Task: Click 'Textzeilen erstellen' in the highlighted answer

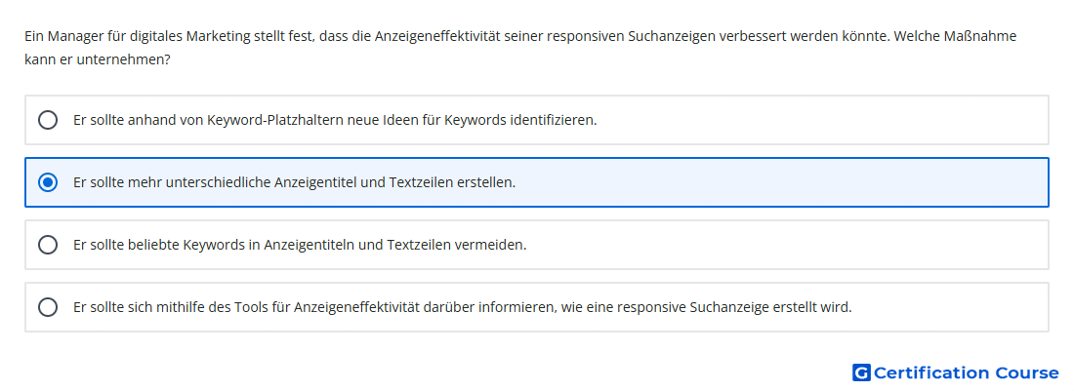Action: [452, 182]
